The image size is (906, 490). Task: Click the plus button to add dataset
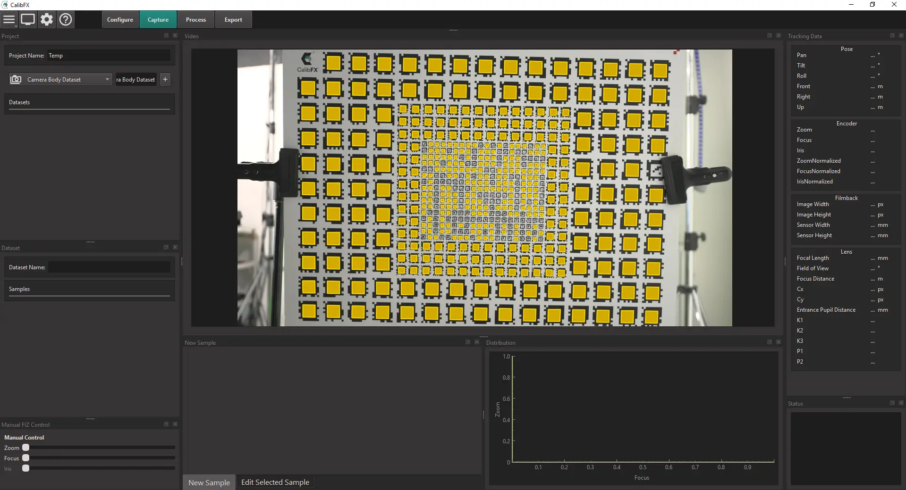click(165, 79)
